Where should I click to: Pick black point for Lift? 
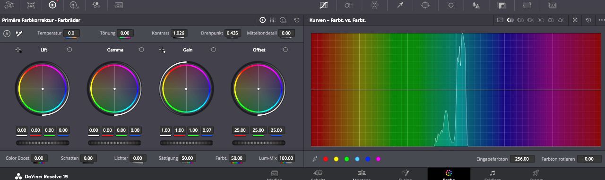[x=18, y=50]
